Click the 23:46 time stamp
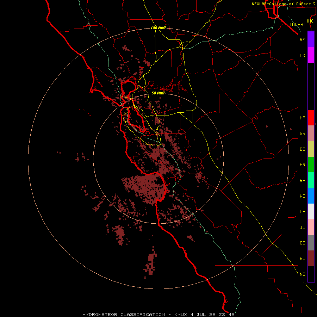The height and width of the screenshot is (317, 317). tap(226, 315)
